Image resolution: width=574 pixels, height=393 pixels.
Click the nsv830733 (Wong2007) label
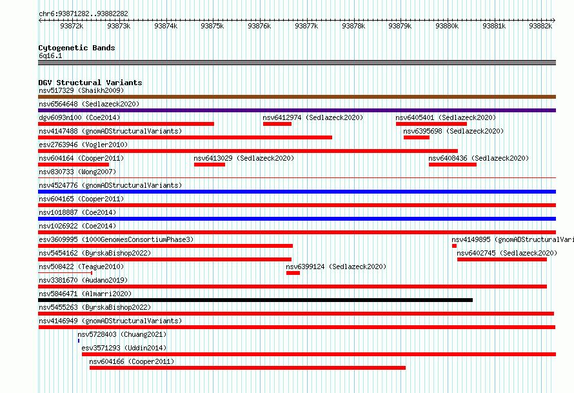coord(77,172)
